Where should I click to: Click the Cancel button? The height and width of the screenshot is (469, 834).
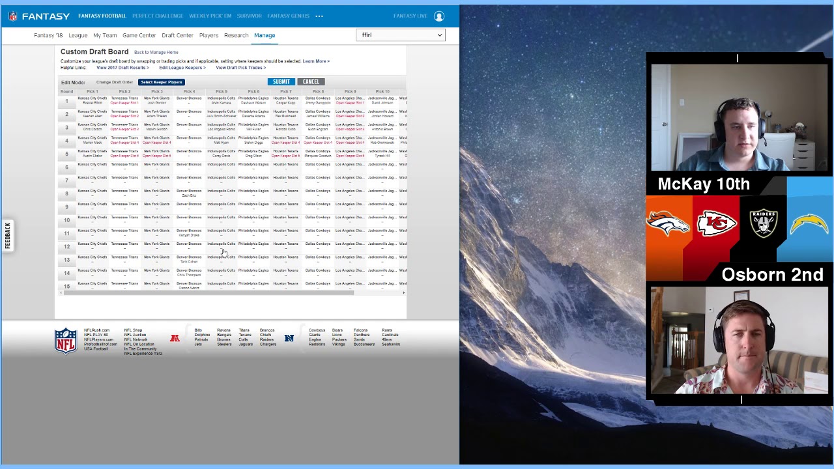(x=311, y=81)
